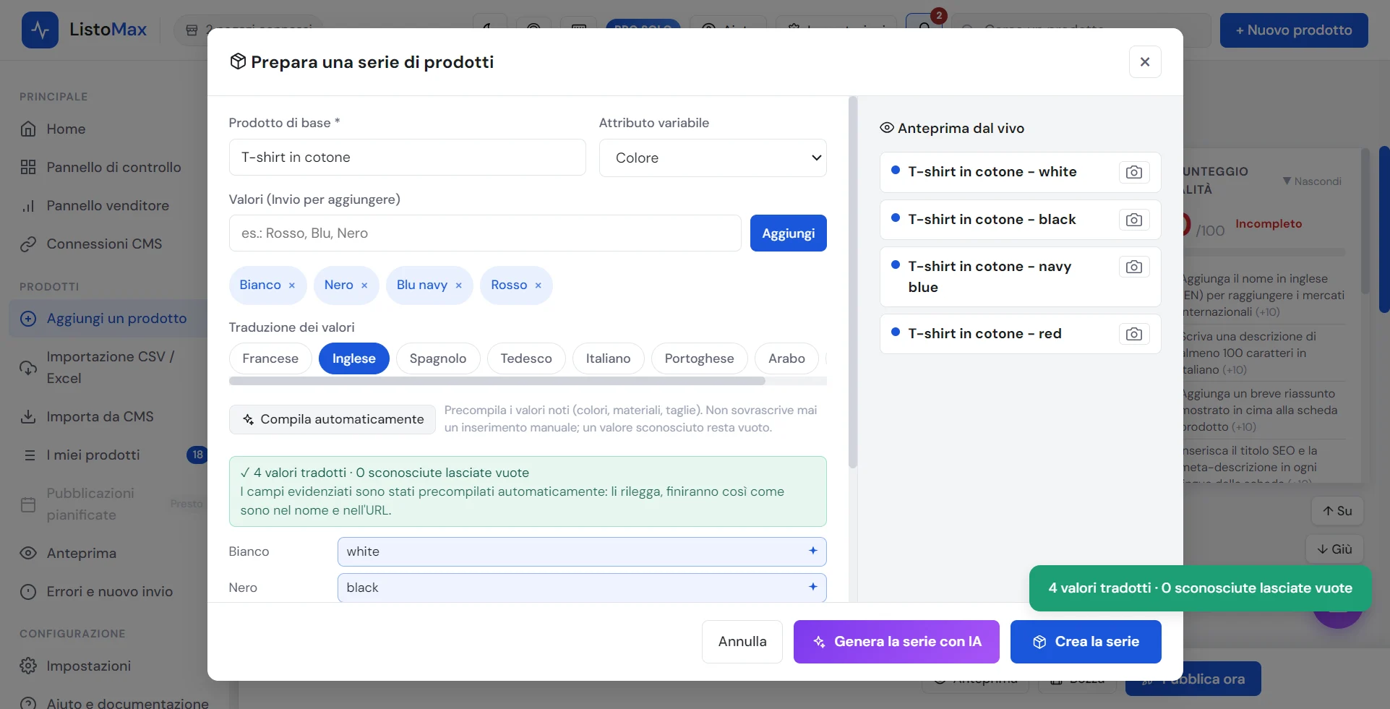The image size is (1390, 709).
Task: Focus the Prodotto di base field
Action: click(407, 158)
